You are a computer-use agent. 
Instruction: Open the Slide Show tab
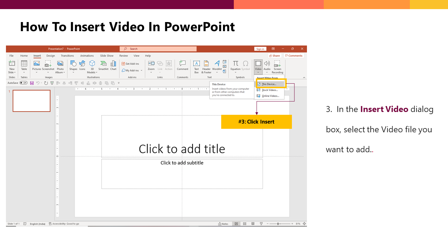tap(107, 56)
